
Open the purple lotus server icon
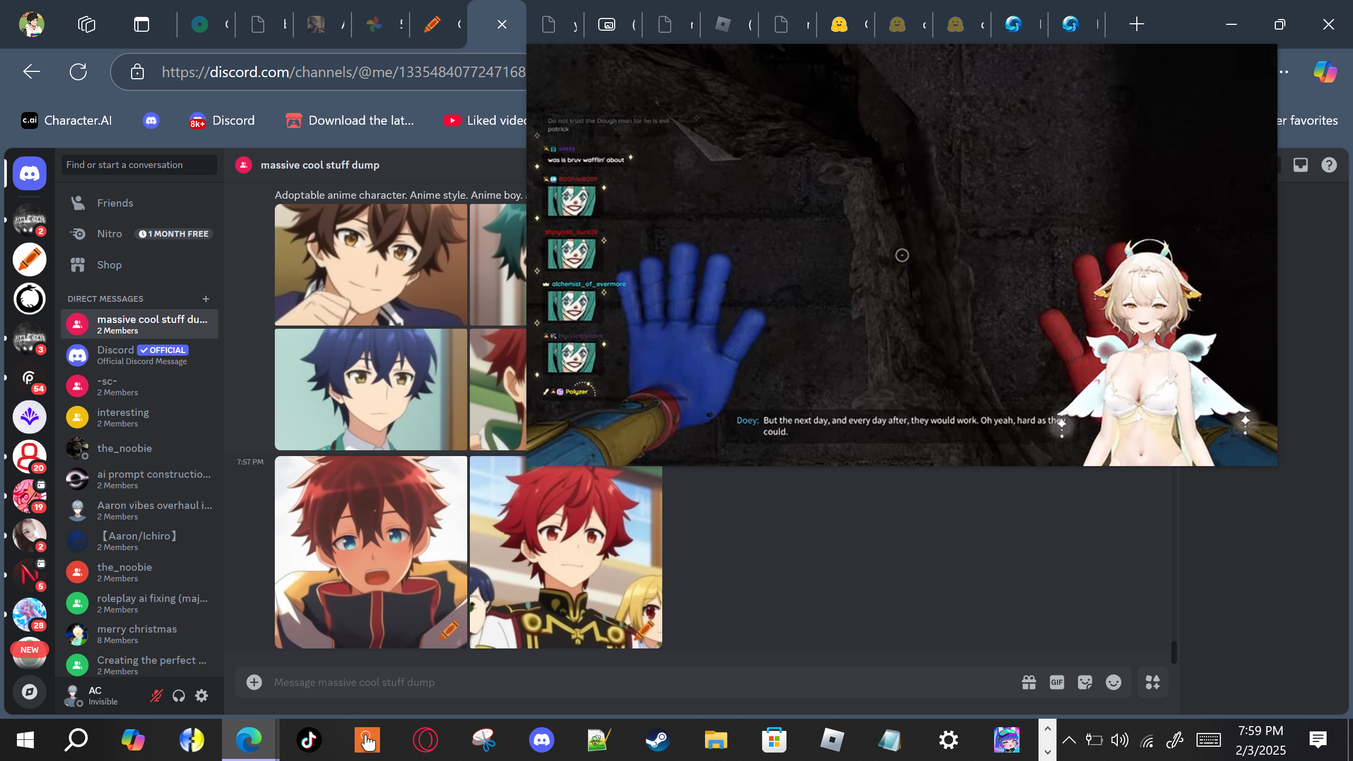(x=30, y=417)
